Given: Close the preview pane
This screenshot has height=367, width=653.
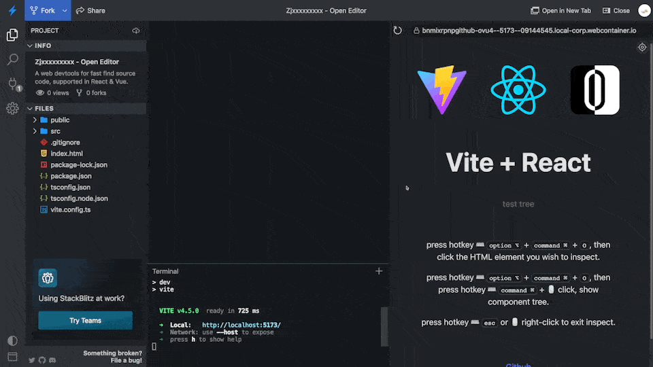Looking at the screenshot, I should tap(616, 10).
